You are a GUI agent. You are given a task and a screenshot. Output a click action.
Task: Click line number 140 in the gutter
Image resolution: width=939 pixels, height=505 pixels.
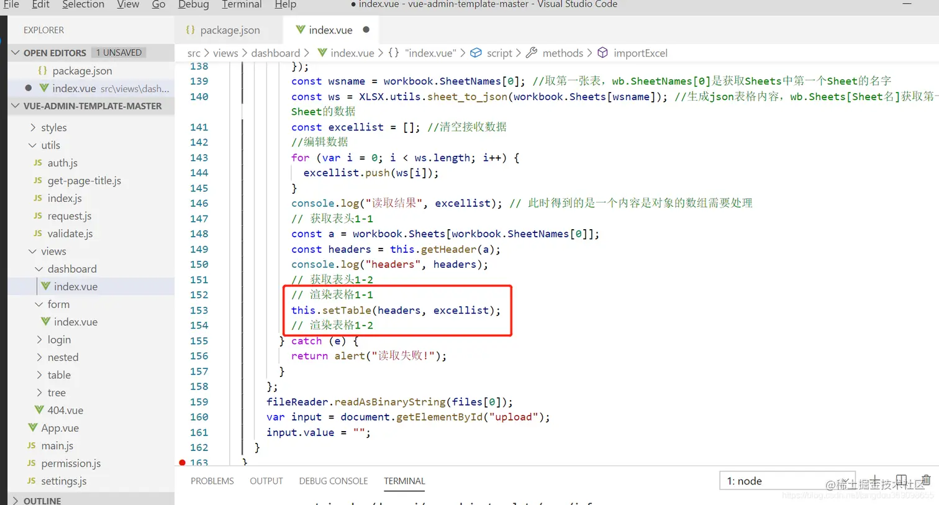(199, 96)
